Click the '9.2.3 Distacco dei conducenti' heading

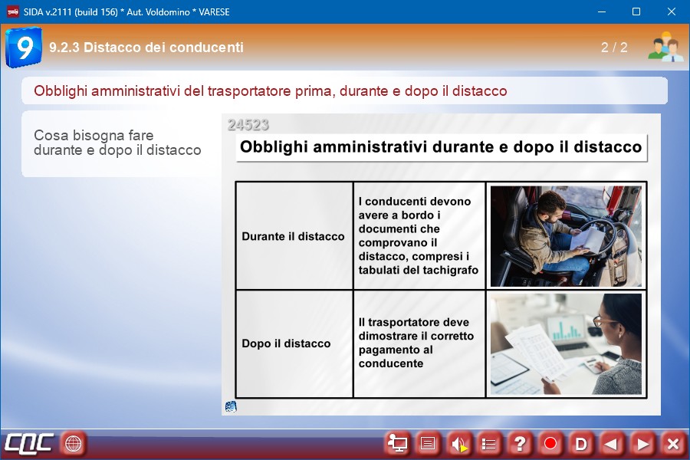coord(146,48)
